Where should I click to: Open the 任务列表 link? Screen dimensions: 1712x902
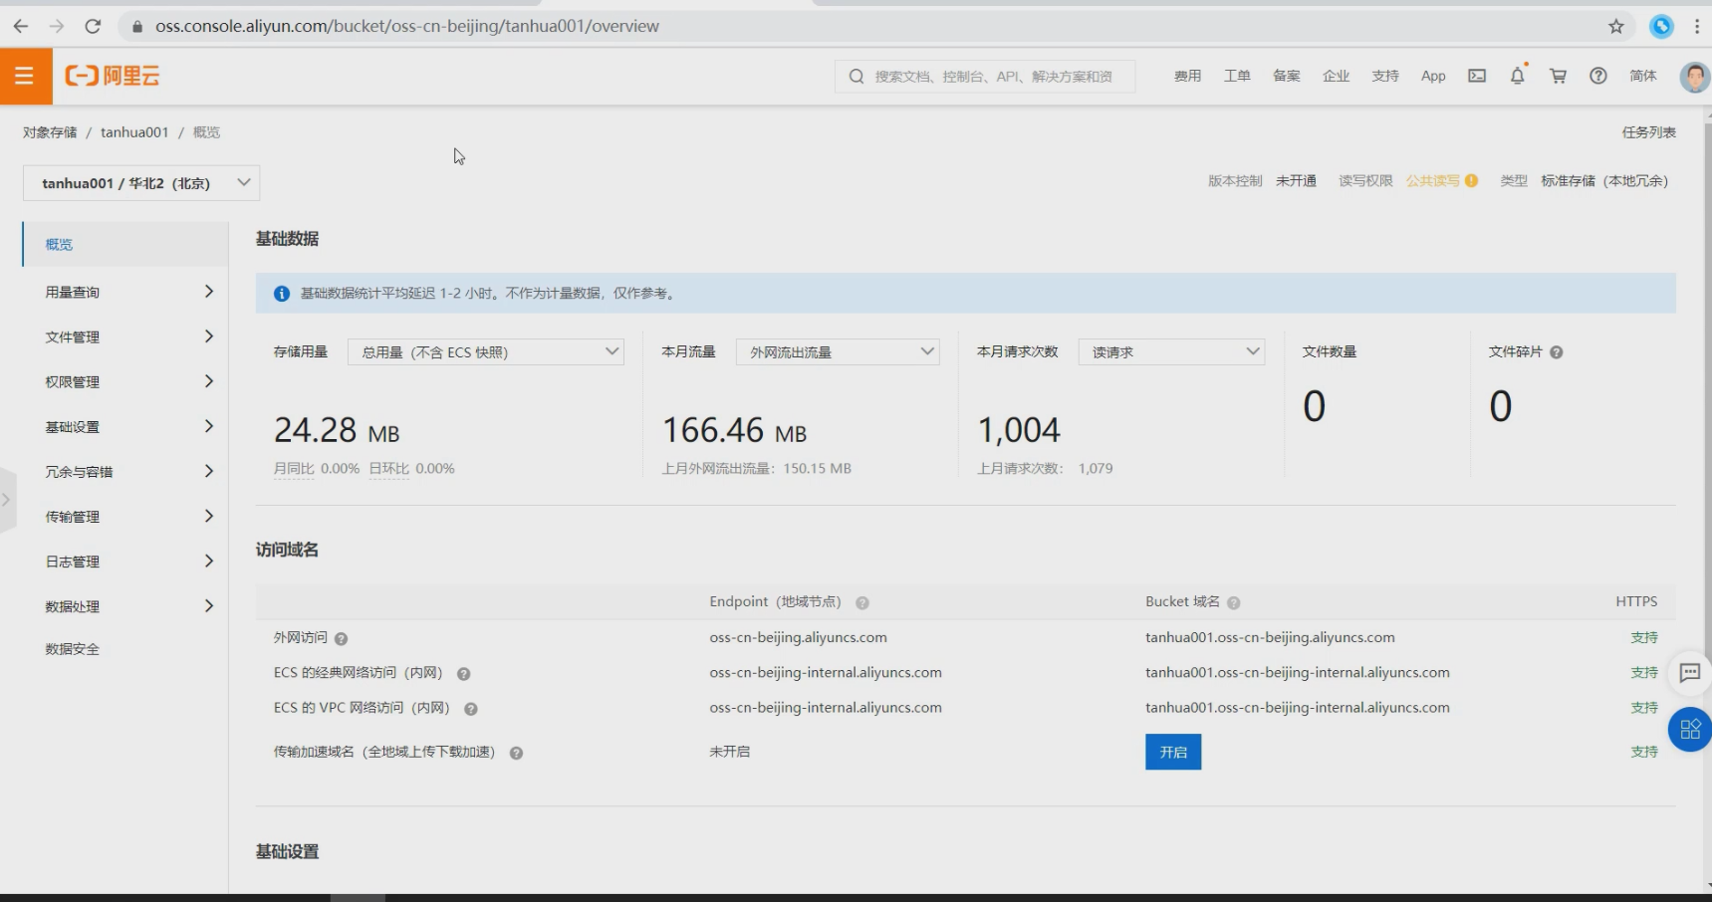point(1648,132)
